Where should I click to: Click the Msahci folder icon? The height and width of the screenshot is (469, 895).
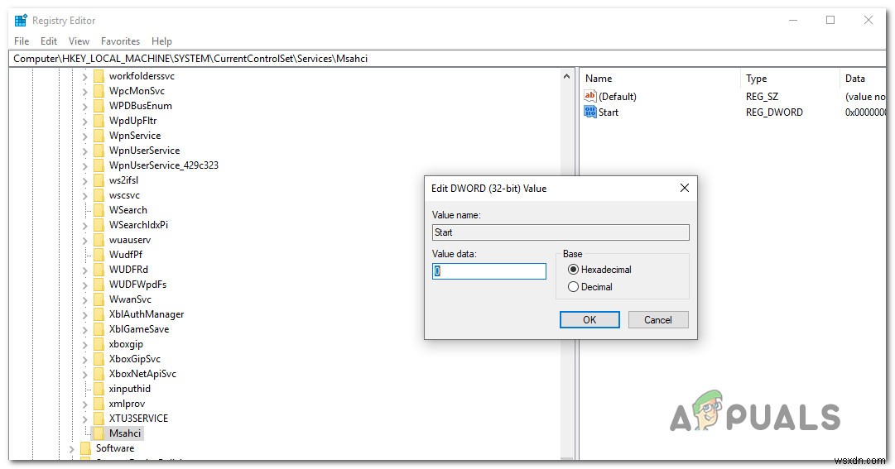(99, 433)
